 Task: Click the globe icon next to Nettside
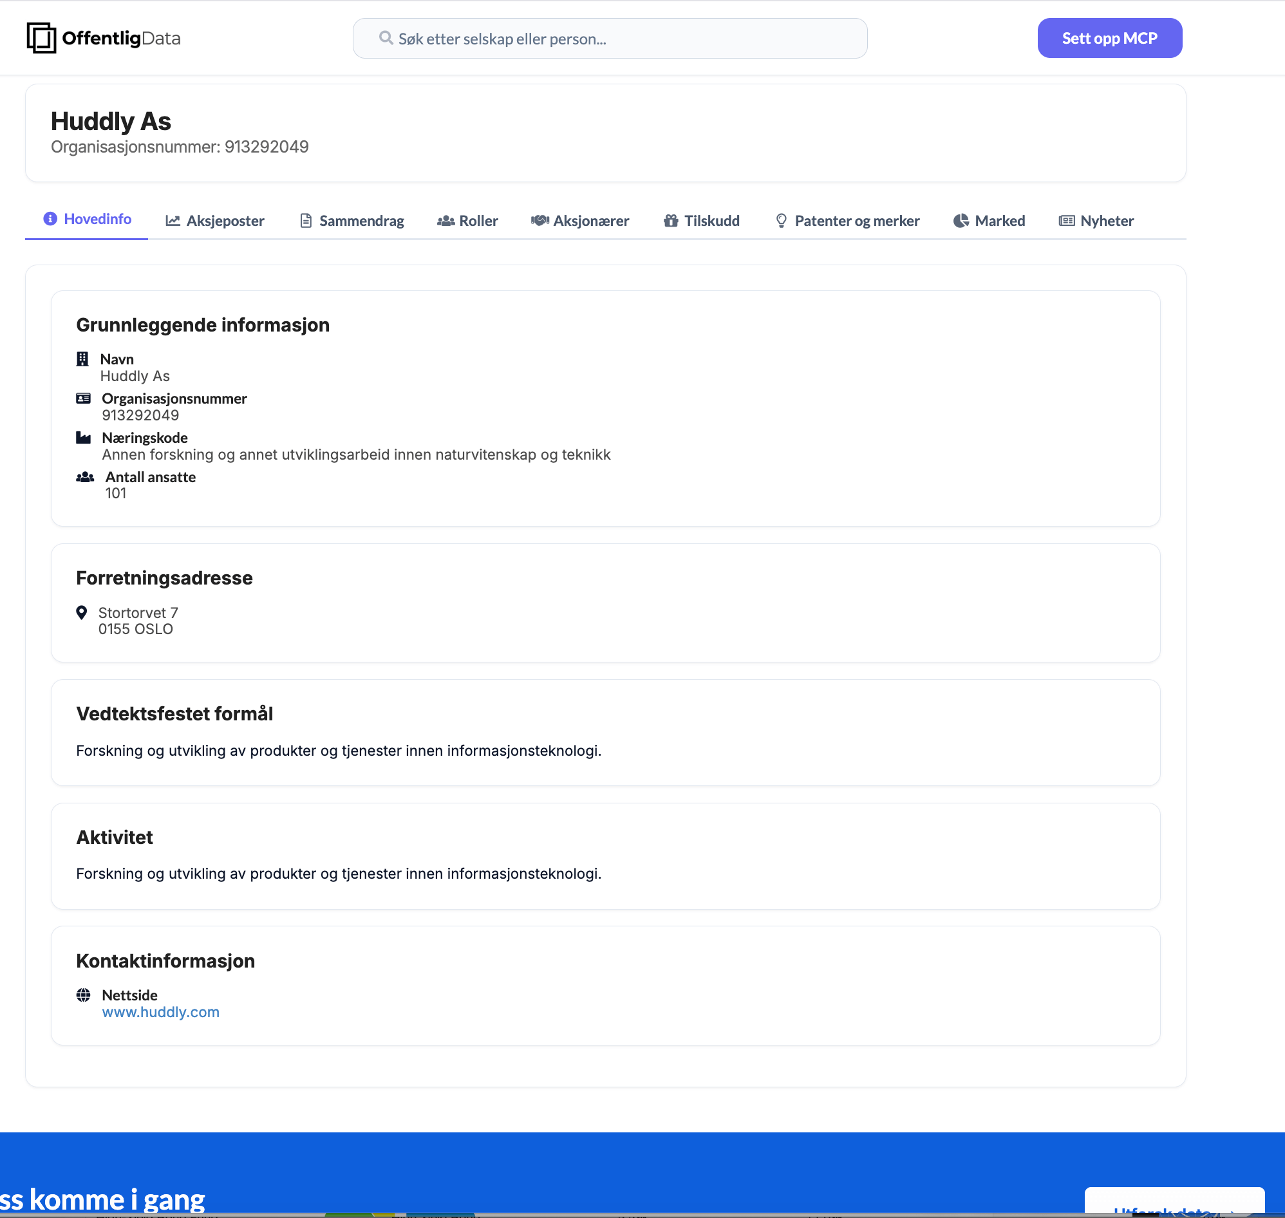(x=84, y=995)
